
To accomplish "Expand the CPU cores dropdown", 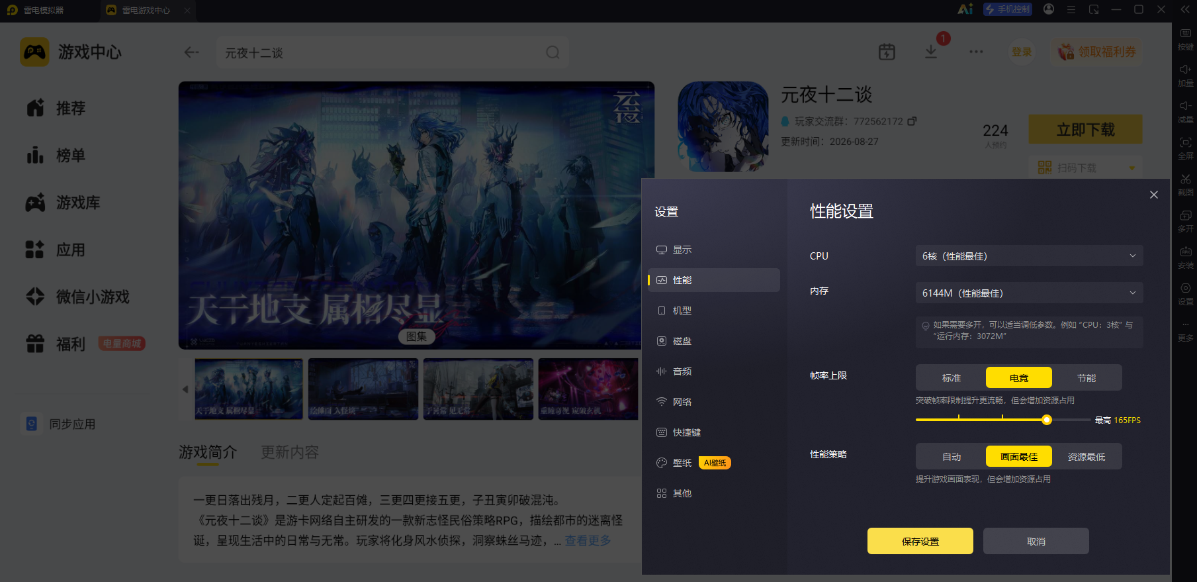I will point(1029,256).
